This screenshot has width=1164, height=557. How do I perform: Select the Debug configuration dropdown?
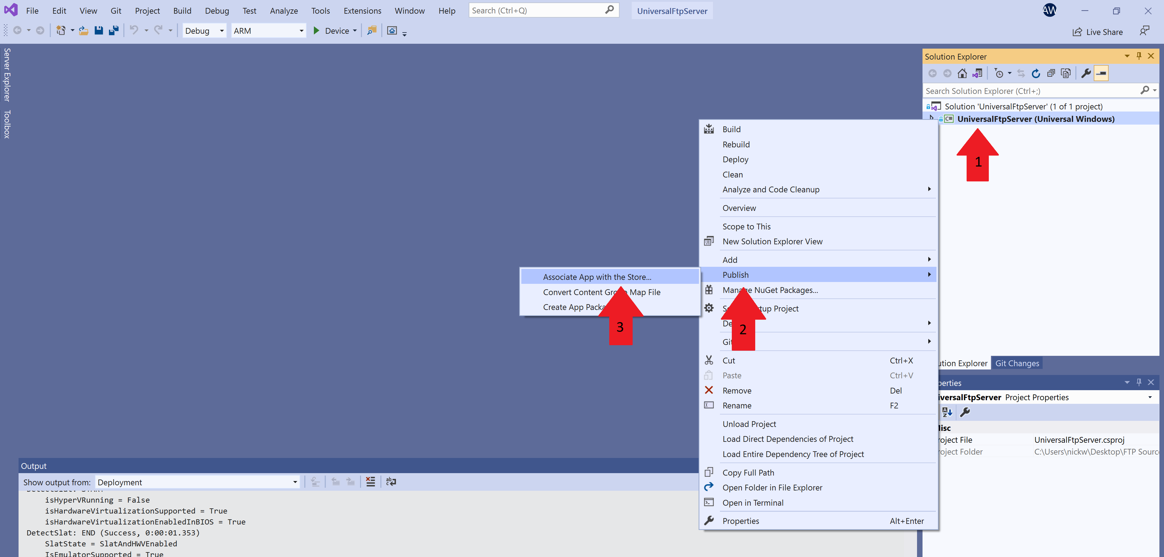[x=204, y=30]
